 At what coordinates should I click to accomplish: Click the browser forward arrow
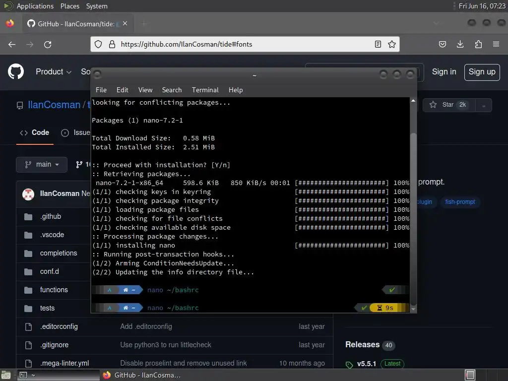[x=30, y=44]
